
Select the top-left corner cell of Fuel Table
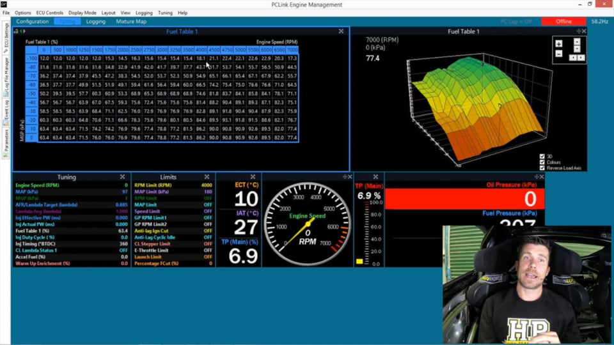31,50
